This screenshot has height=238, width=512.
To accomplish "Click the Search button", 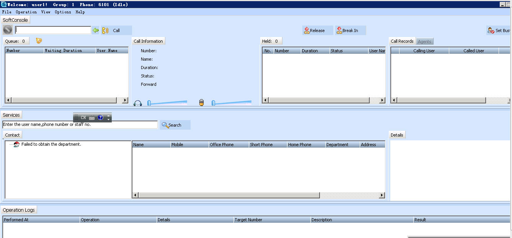I will [x=175, y=125].
